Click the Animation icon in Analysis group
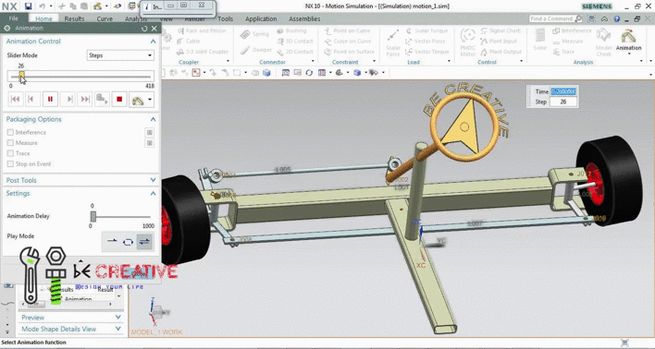The width and height of the screenshot is (655, 349). [628, 40]
